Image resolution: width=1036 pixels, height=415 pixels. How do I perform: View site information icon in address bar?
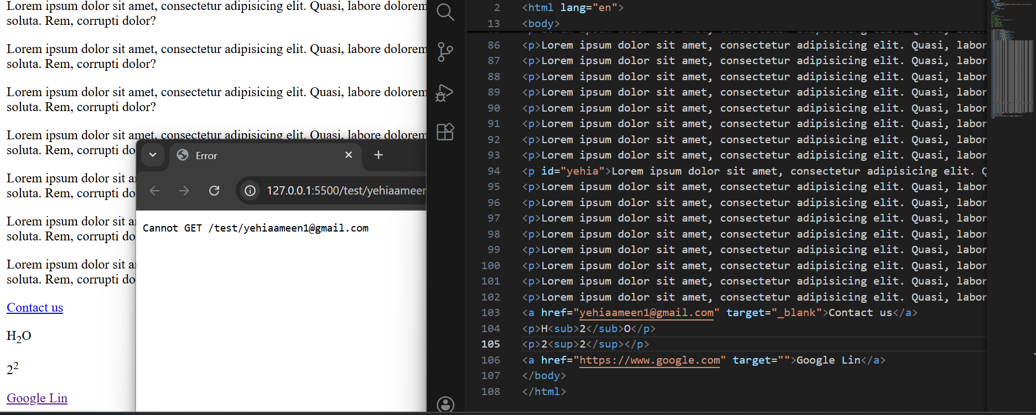coord(250,191)
